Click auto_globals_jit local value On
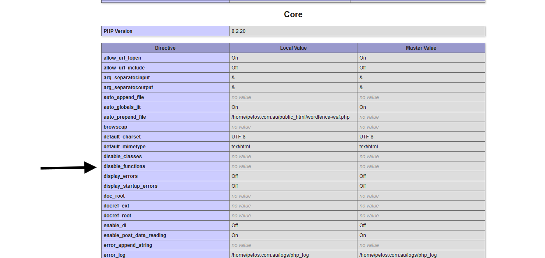Viewport: 545px width, 258px height. [x=235, y=107]
